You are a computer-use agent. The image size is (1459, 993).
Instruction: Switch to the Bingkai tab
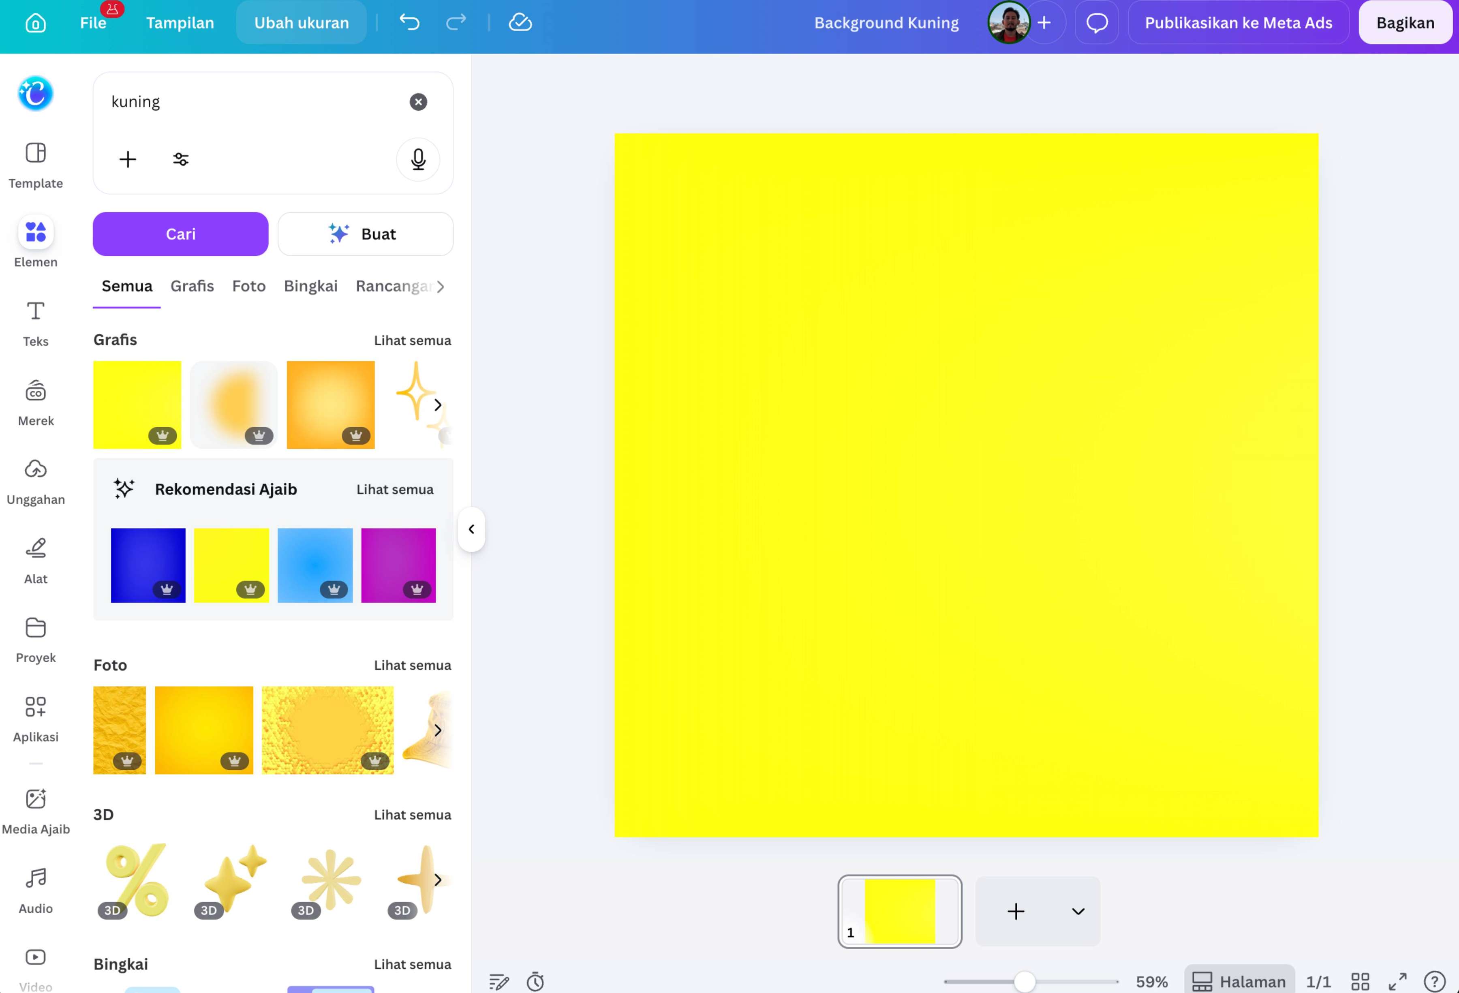pyautogui.click(x=311, y=286)
